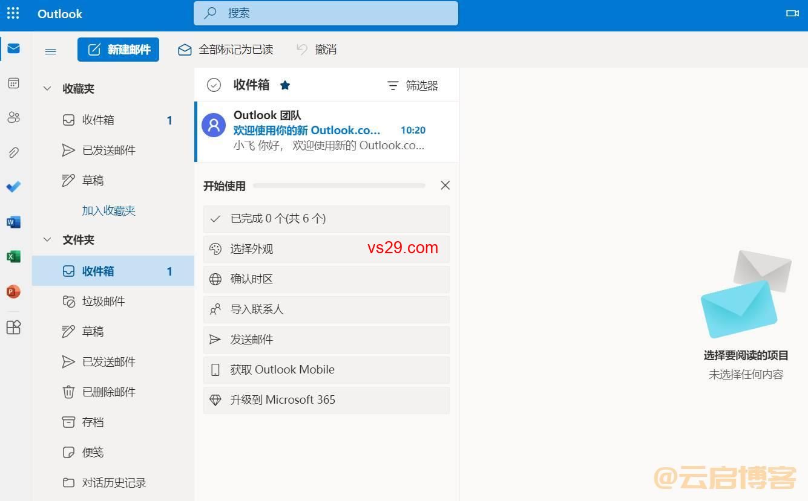
Task: Click 全部标记为已读
Action: coord(226,50)
